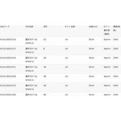Image resolution: width=121 pixels, height=121 pixels.
Task: Click the ボディー全長 column header
Action: coord(70,26)
